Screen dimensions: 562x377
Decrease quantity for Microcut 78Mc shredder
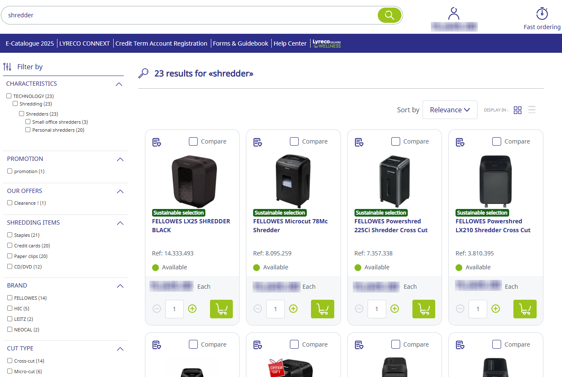[x=258, y=309]
